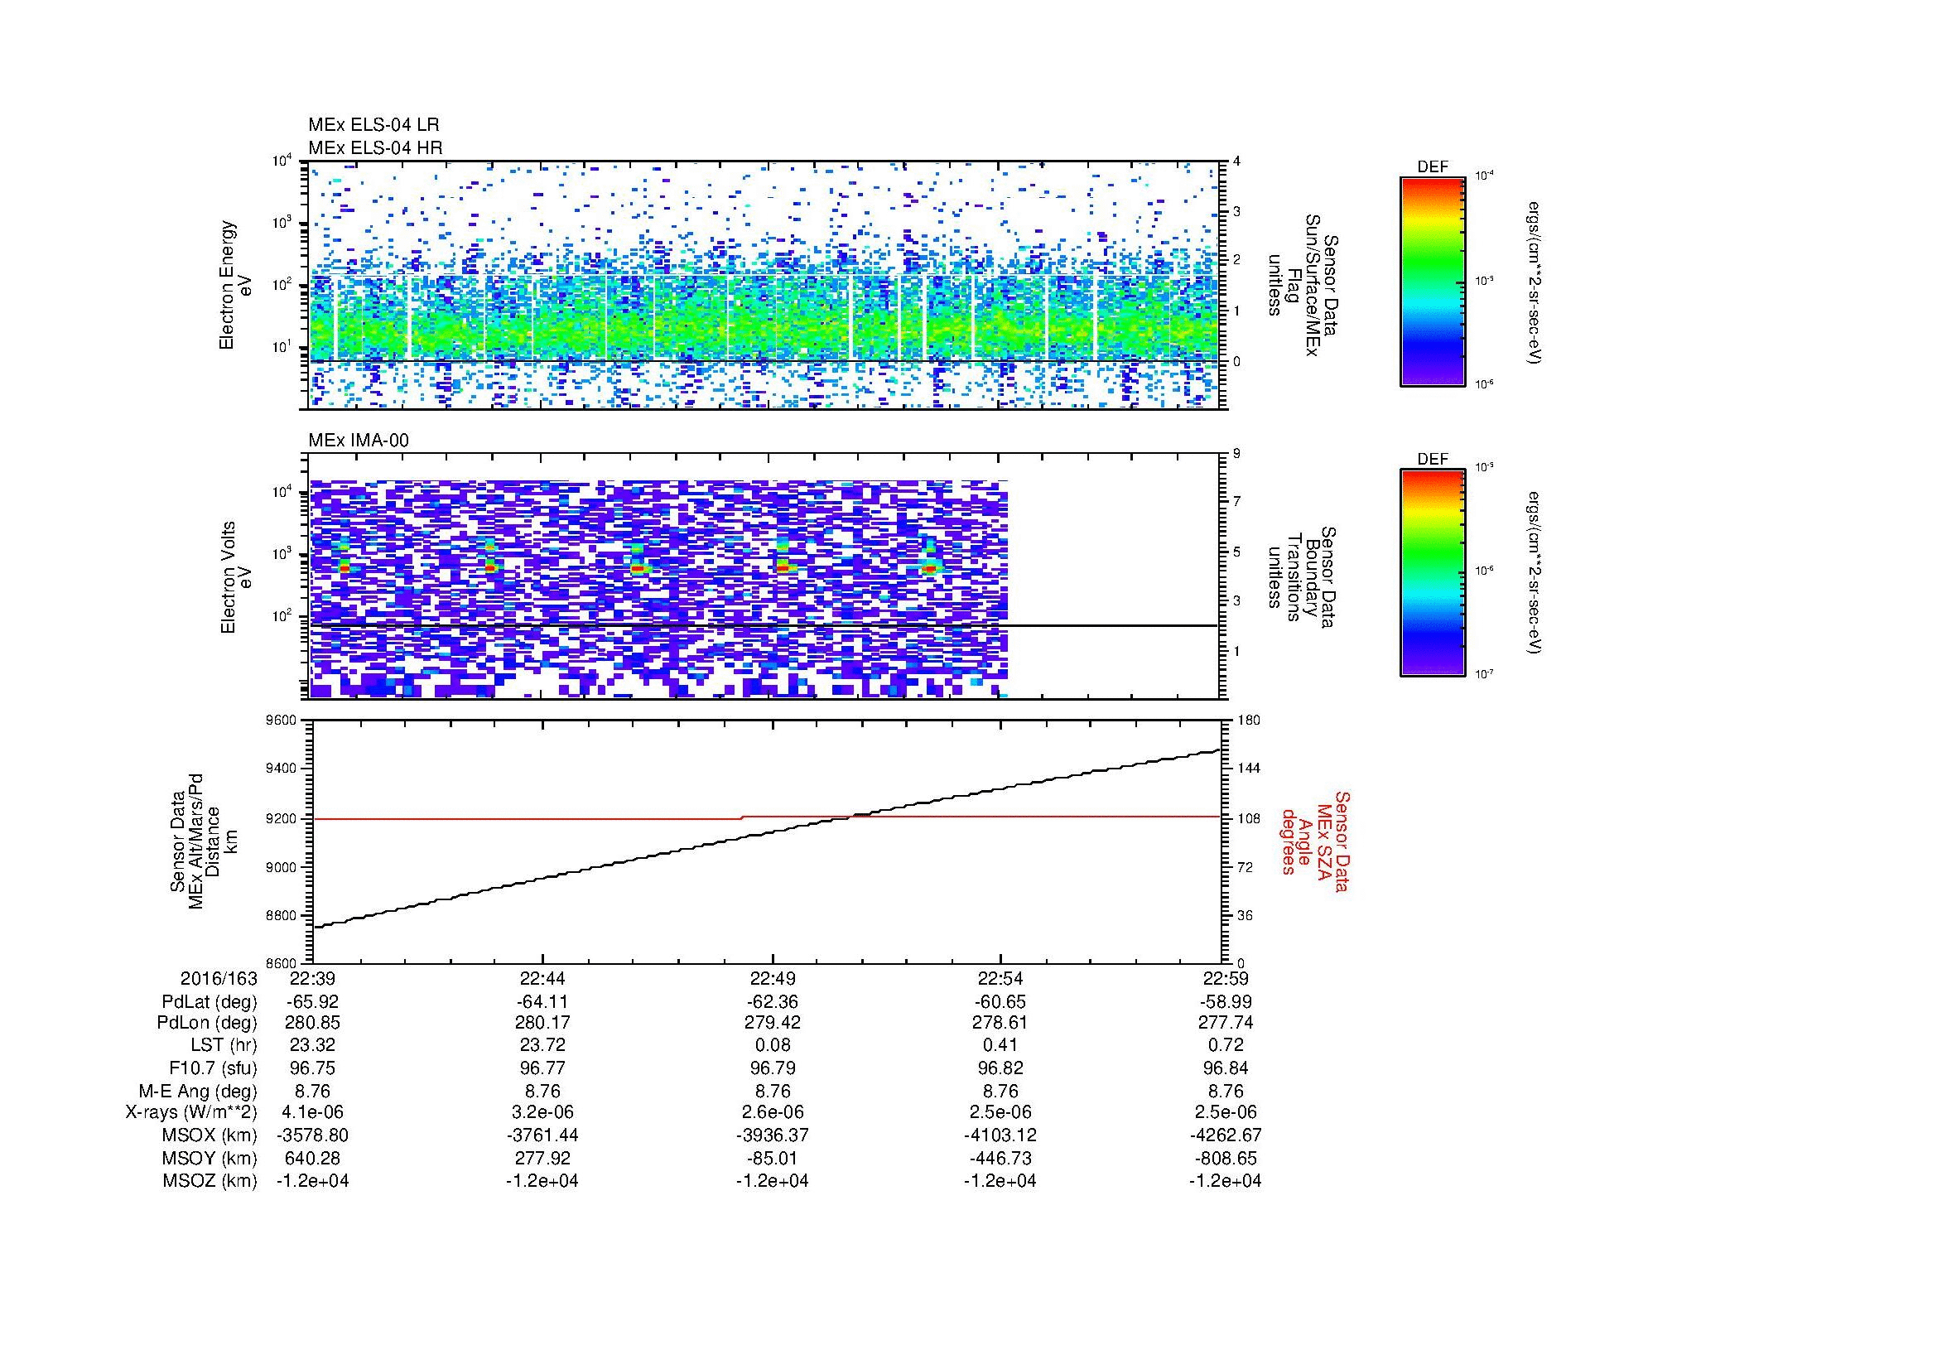Click the 'LST (hr)' row label
1937x1369 pixels.
tap(224, 1045)
